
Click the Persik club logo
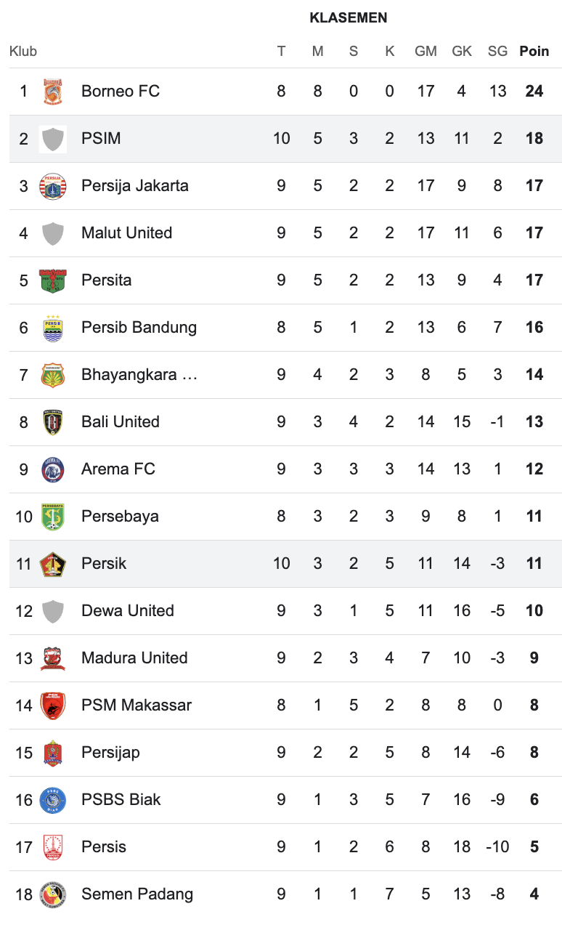click(x=53, y=564)
